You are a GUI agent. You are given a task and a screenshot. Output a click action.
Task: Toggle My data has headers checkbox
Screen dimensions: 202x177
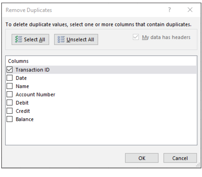pos(136,37)
